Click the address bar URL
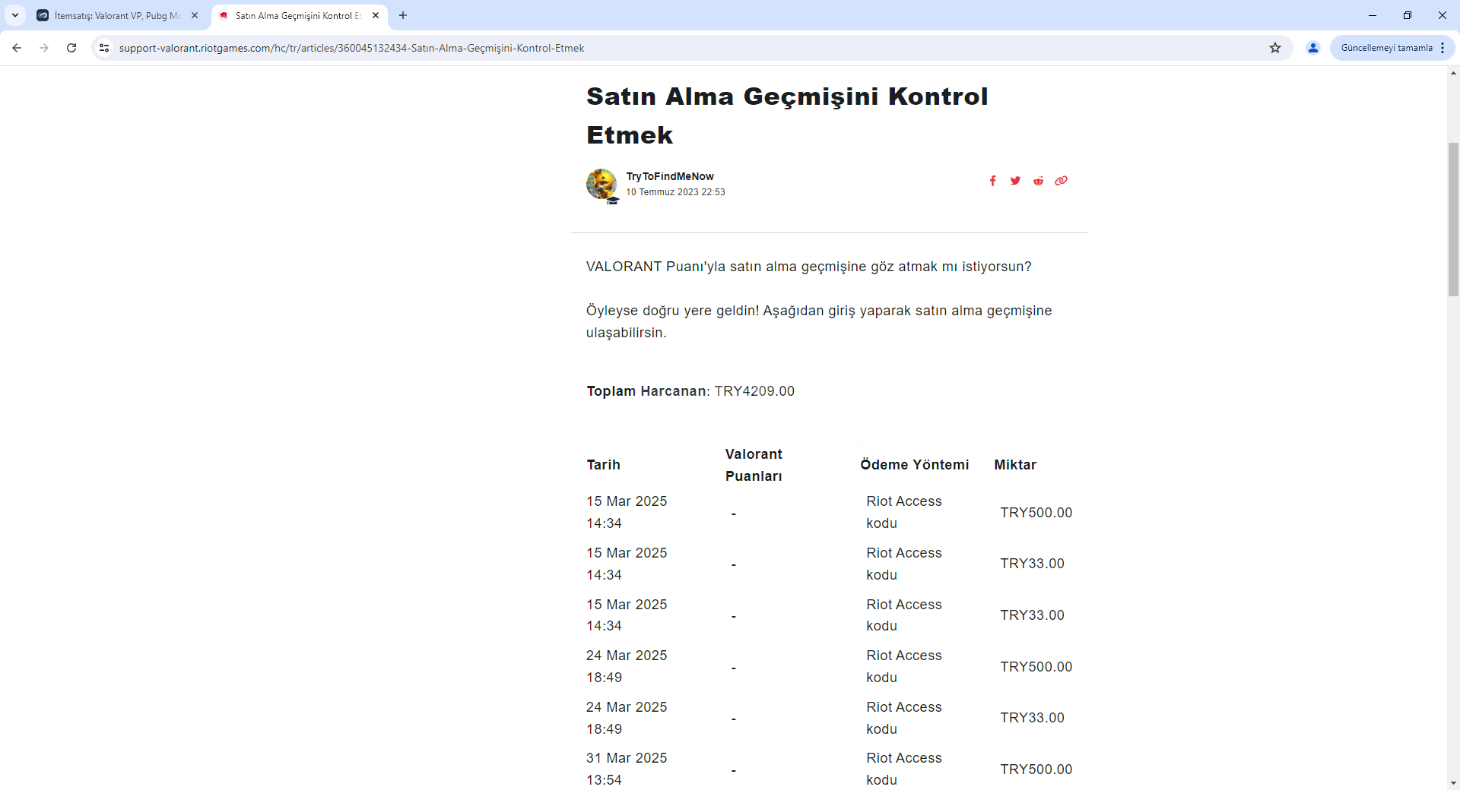The width and height of the screenshot is (1460, 790). tap(351, 48)
